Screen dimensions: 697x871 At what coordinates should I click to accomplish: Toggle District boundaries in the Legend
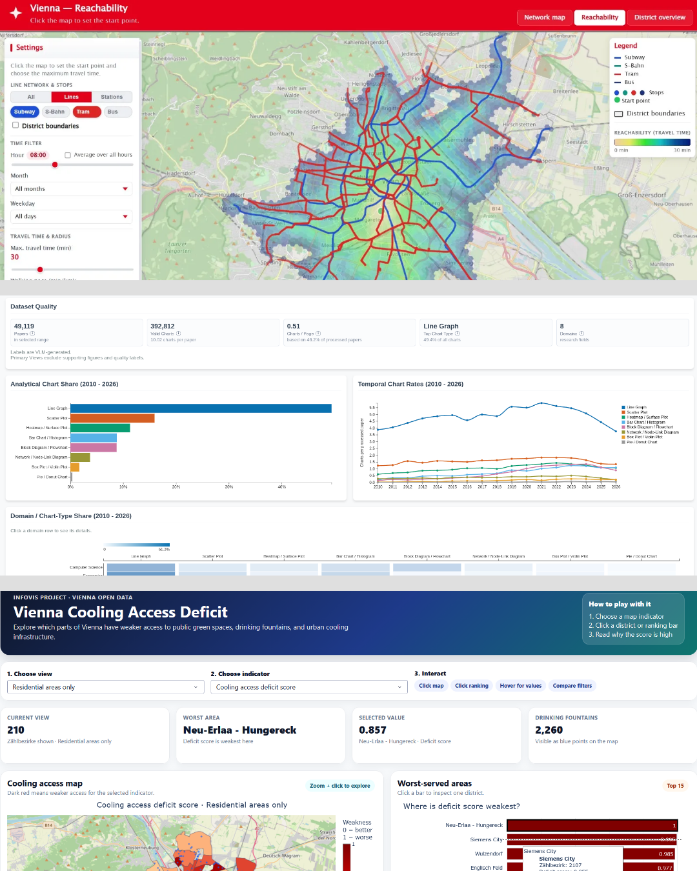[x=618, y=114]
